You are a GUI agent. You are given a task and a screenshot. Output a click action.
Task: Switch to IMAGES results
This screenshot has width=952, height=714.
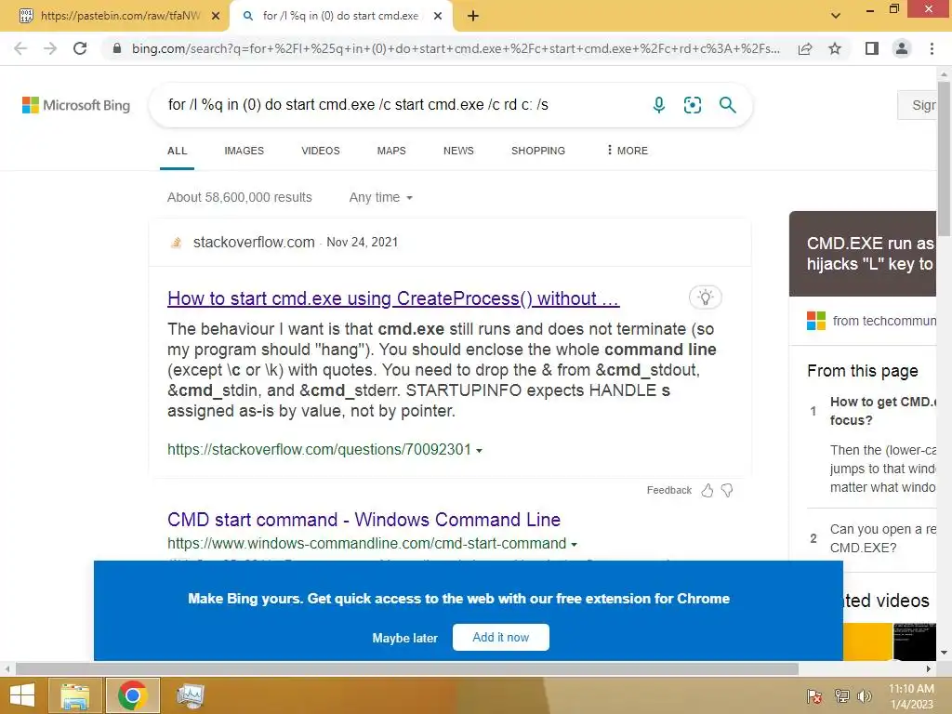(x=245, y=151)
